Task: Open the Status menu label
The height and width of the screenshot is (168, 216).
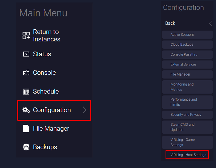Action: pos(42,54)
